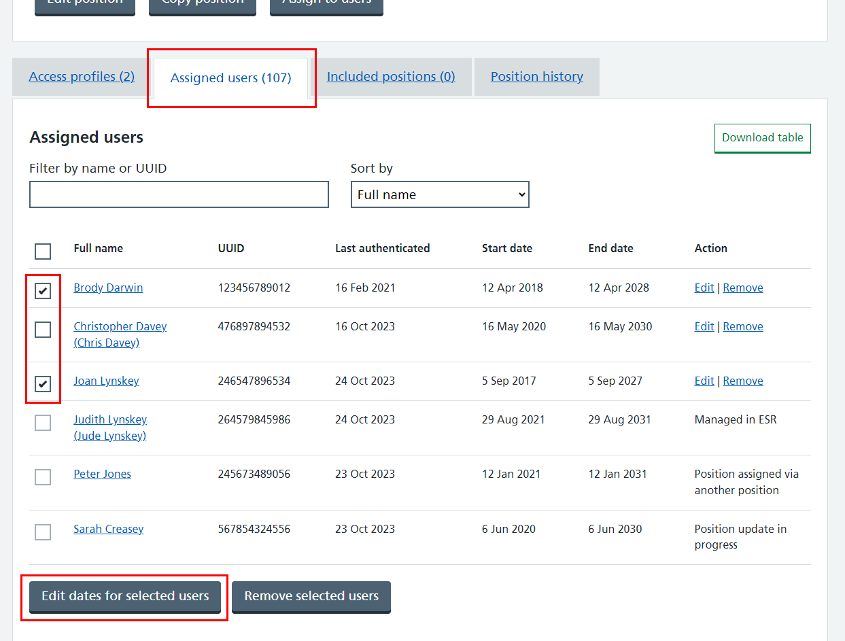This screenshot has width=845, height=641.
Task: Click Edit dates for selected users button
Action: tap(125, 596)
